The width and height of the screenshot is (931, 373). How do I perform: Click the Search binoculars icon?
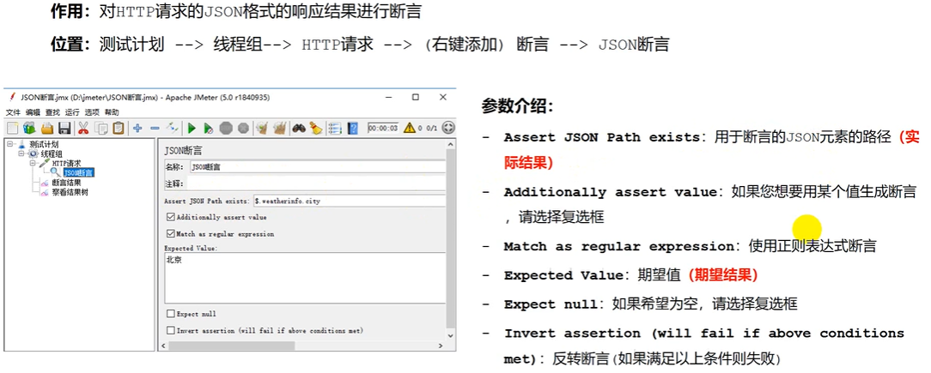299,128
